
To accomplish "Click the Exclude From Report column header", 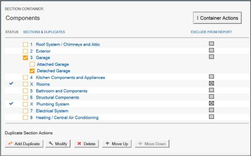I will pyautogui.click(x=211, y=32).
